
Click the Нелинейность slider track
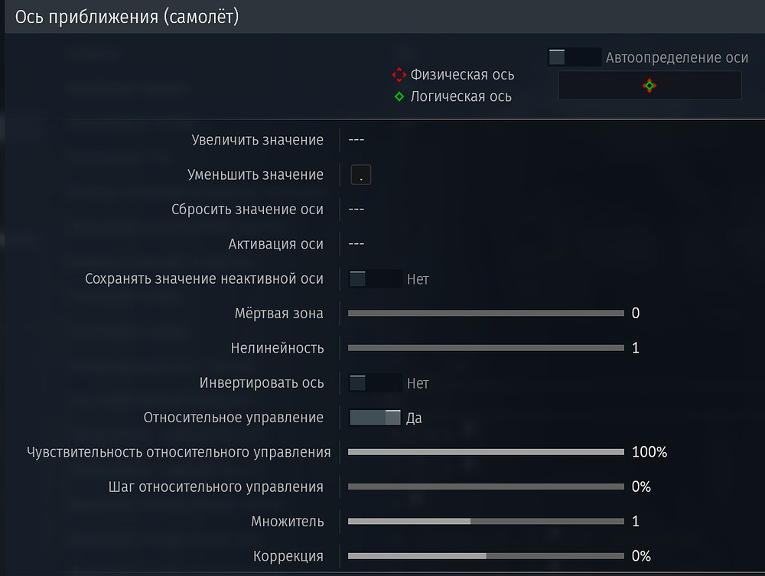486,348
